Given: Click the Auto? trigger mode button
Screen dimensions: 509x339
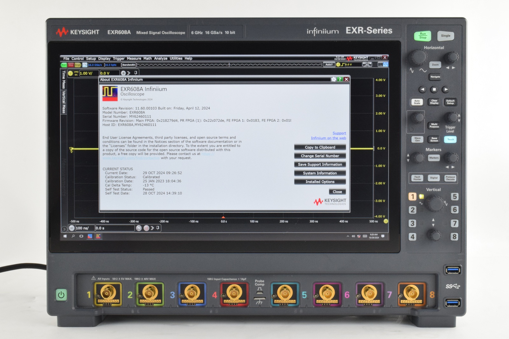Looking at the screenshot, I should [329, 64].
